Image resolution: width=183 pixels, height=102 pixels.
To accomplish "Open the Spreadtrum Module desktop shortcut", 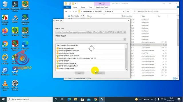I will click(25, 33).
